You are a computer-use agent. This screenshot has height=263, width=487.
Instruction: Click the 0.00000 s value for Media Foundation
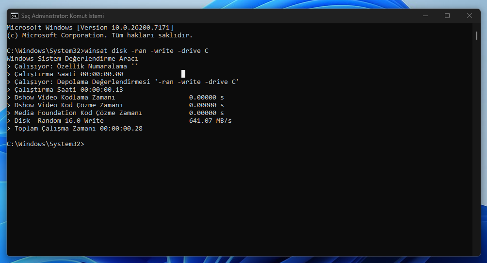click(206, 113)
